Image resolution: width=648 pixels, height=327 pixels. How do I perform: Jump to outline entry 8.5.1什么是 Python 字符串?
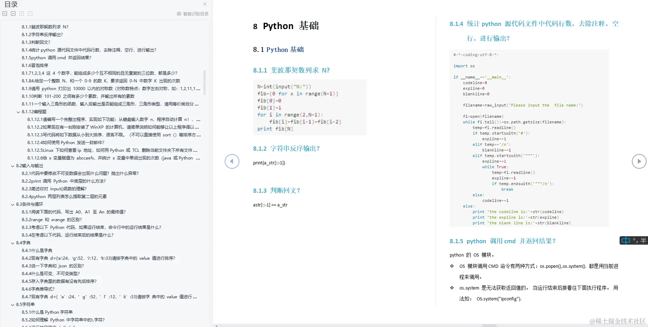pos(47,312)
